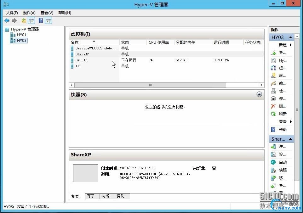
Task: Click the Forward arrow toolbar icon
Action: [14, 20]
